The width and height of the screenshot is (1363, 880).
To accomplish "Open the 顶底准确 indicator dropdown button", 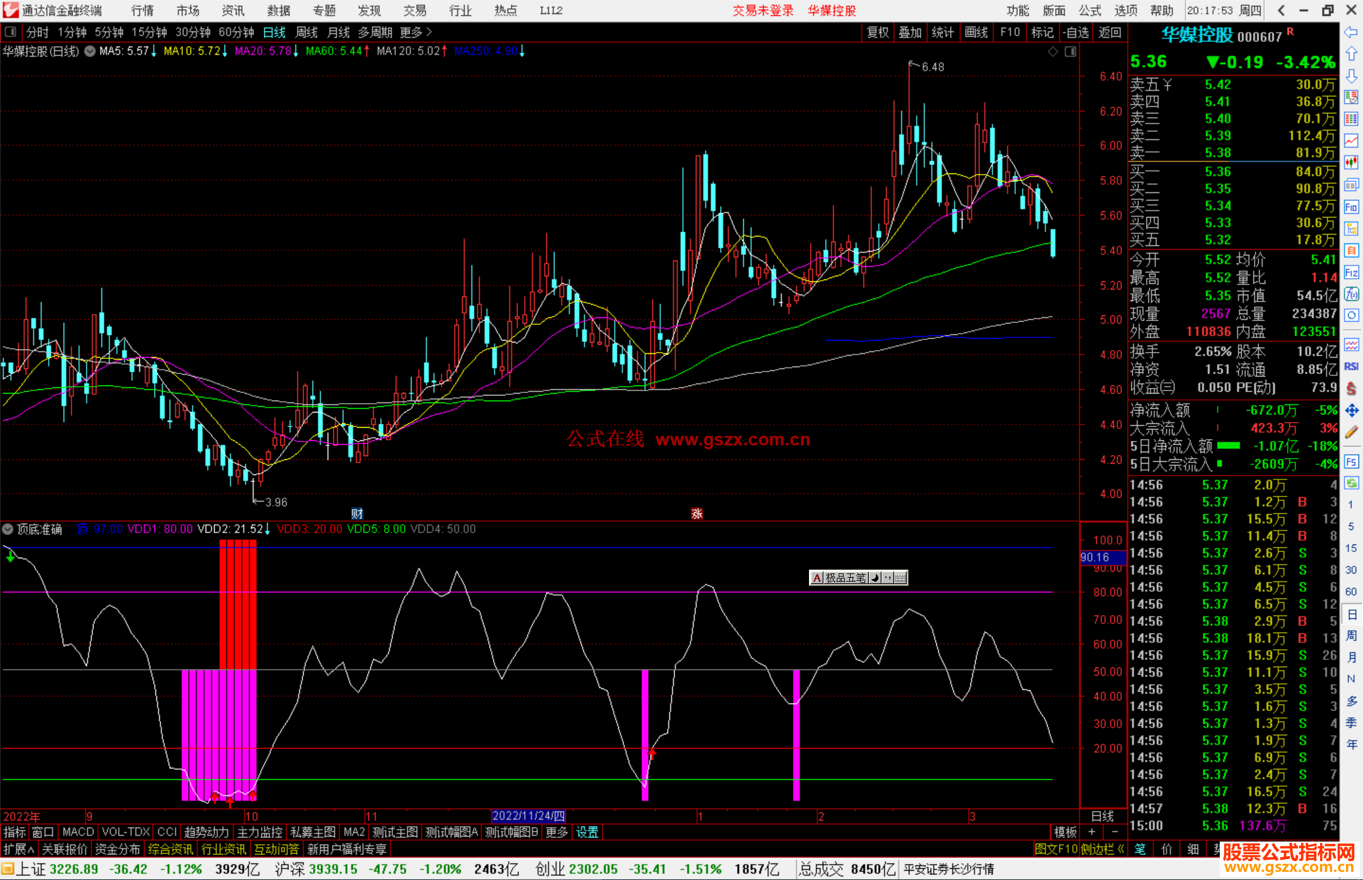I will pyautogui.click(x=8, y=529).
